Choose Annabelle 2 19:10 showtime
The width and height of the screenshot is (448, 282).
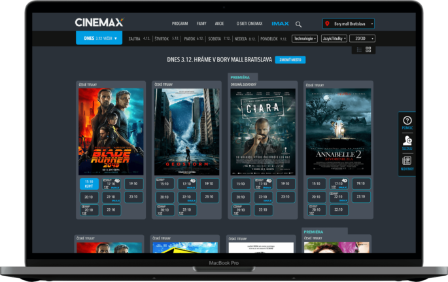pos(361,184)
